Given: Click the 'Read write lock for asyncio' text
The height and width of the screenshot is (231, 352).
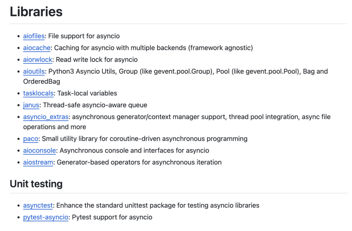Looking at the screenshot, I should 97,59.
